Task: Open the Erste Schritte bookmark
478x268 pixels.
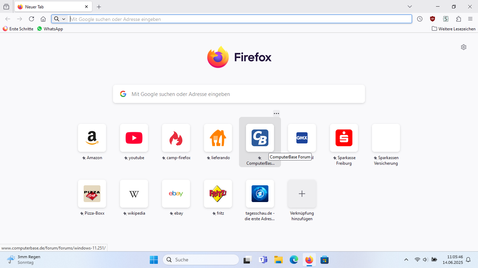Action: point(18,29)
